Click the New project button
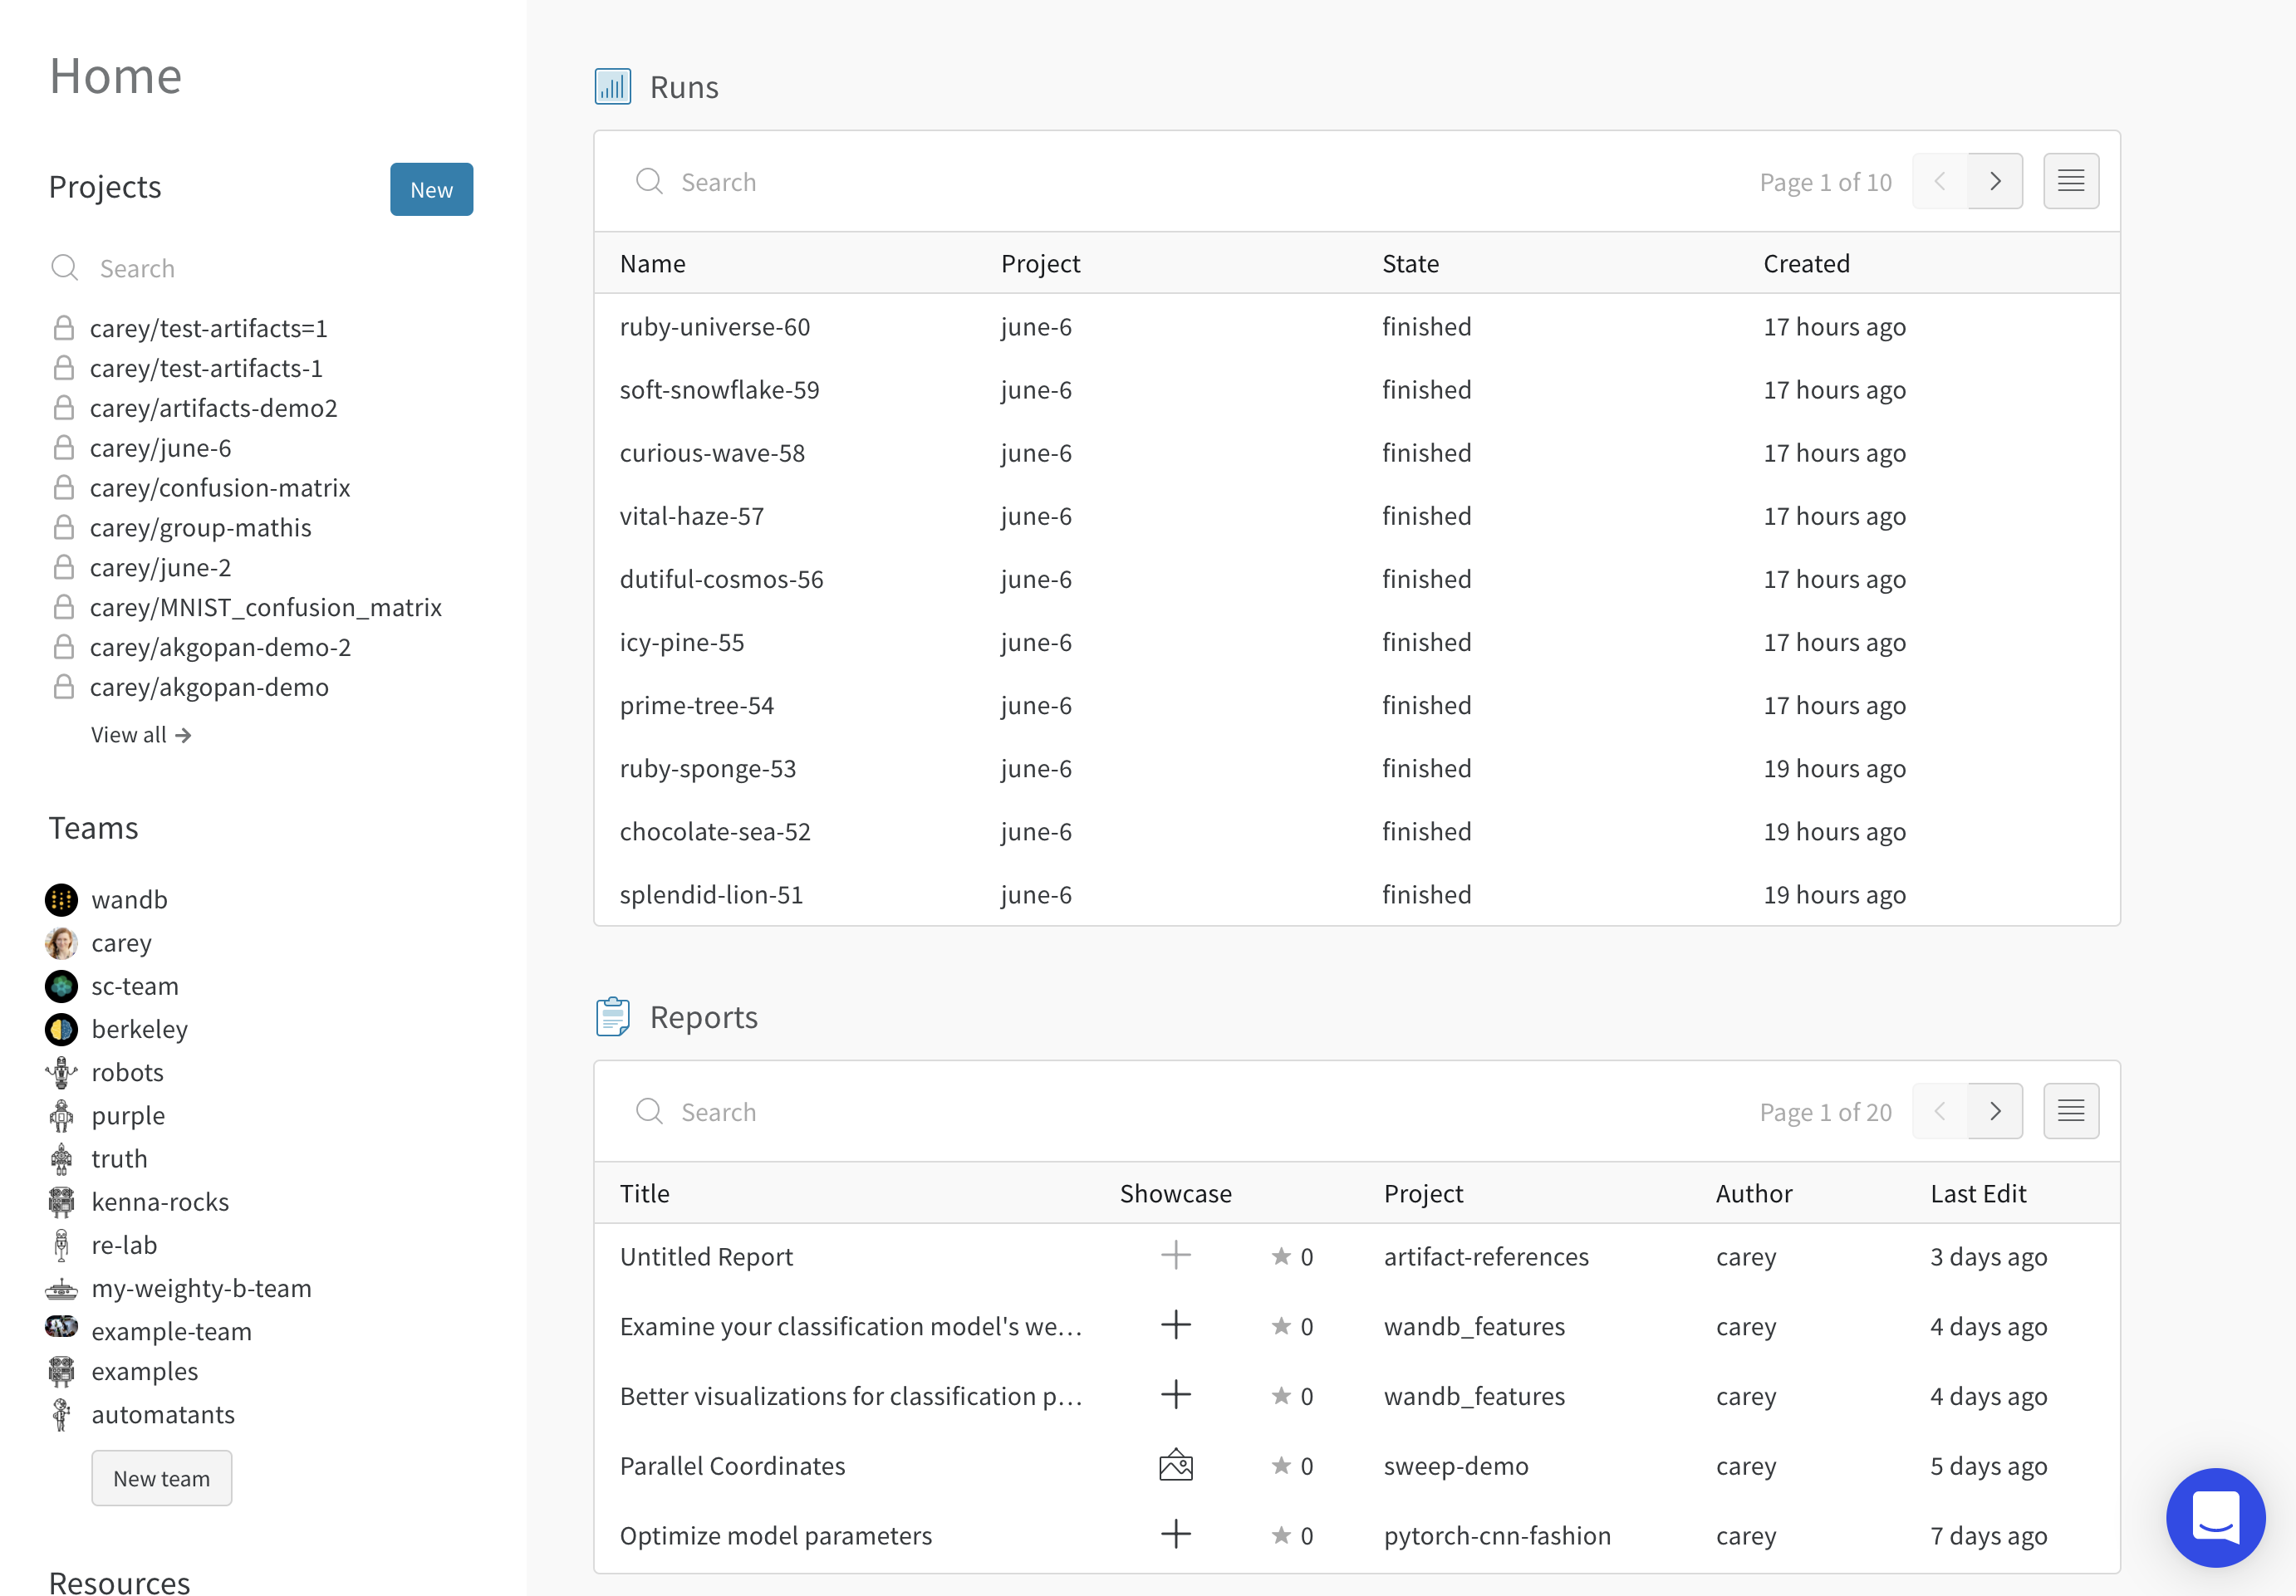Image resolution: width=2296 pixels, height=1596 pixels. (x=431, y=188)
